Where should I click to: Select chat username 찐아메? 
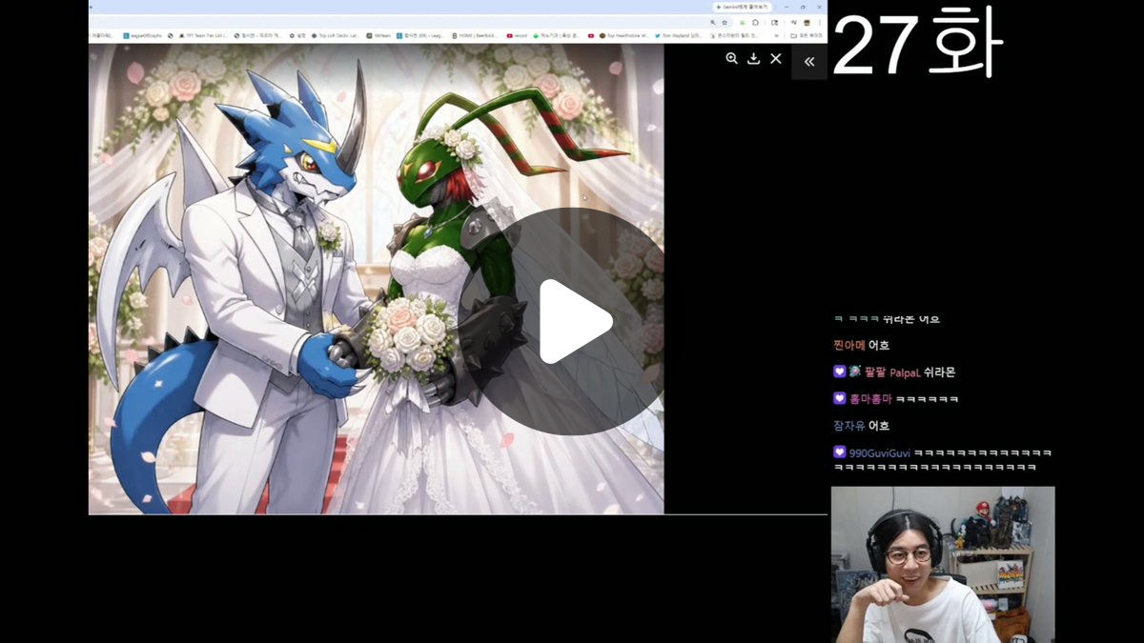tap(848, 346)
